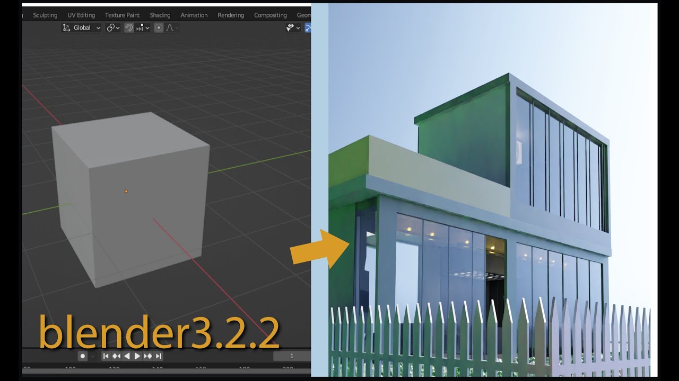679x381 pixels.
Task: Toggle proportional editing
Action: [159, 28]
